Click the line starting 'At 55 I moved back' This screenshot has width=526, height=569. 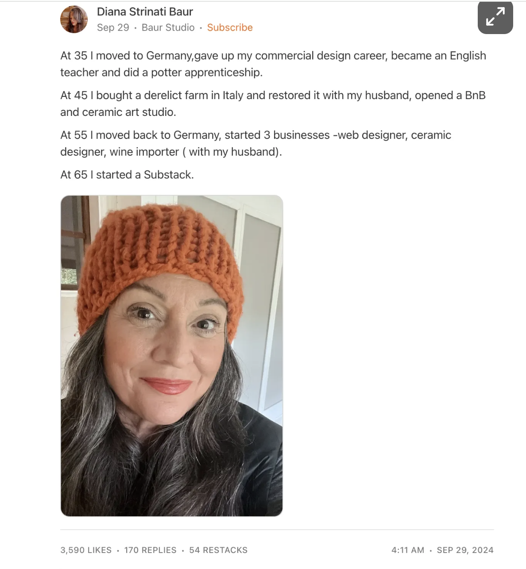[256, 135]
